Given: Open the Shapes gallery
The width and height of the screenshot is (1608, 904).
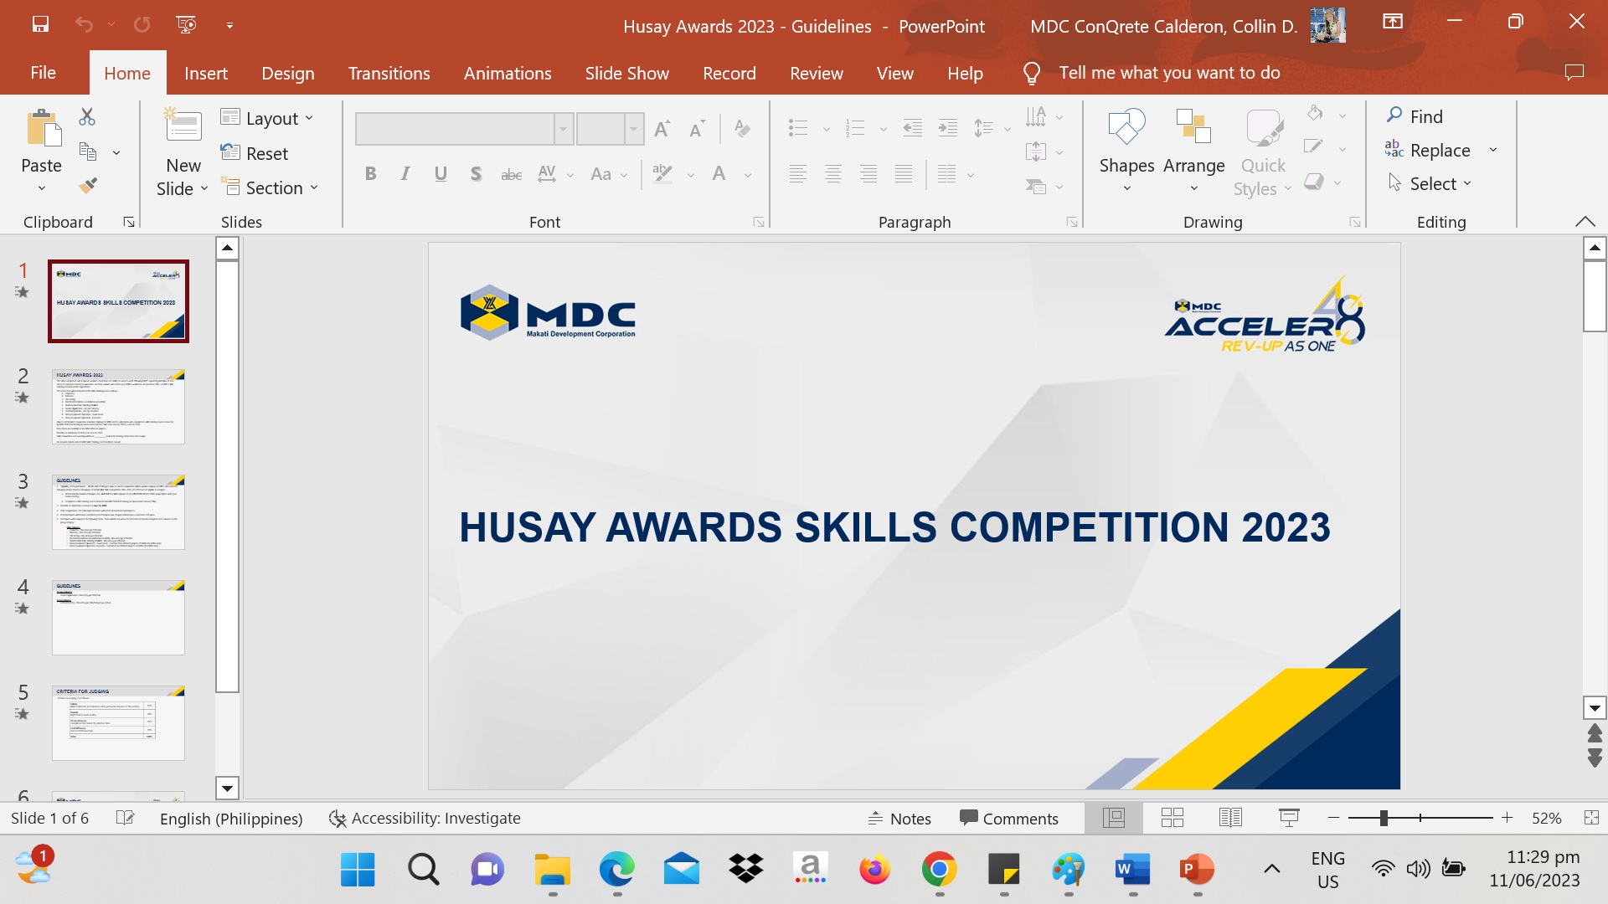Looking at the screenshot, I should coord(1126,151).
